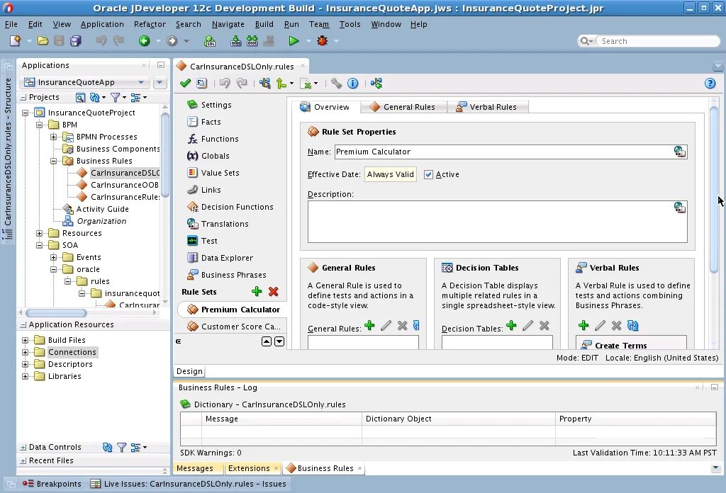Viewport: 726px width, 493px height.
Task: Click the blue Help question icon
Action: (710, 84)
